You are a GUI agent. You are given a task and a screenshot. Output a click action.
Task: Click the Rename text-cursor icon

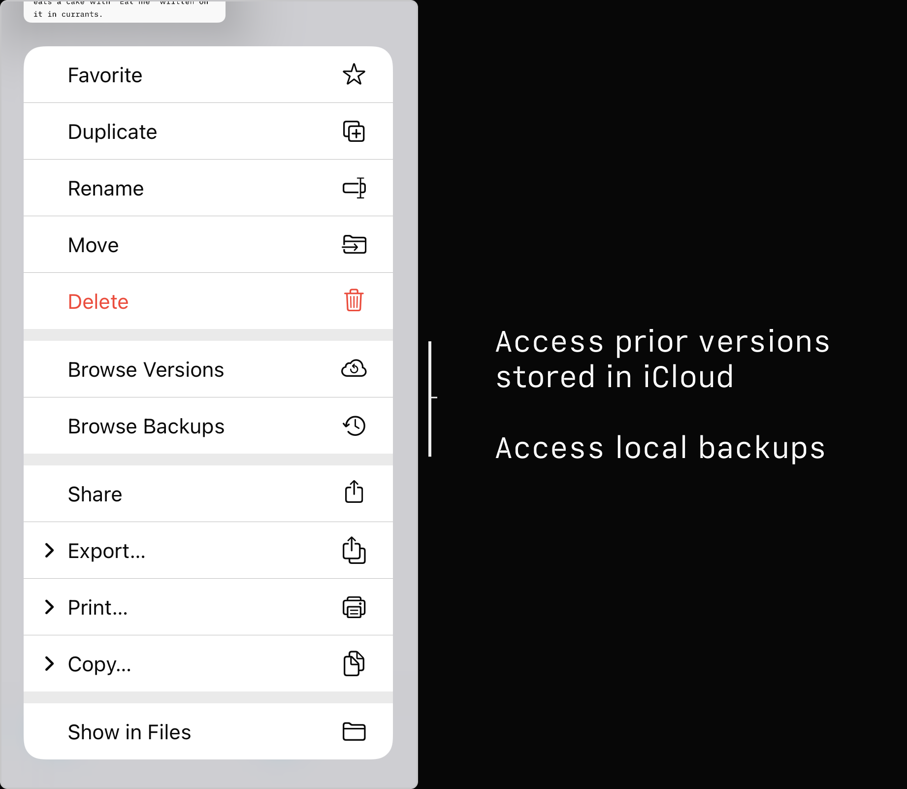pyautogui.click(x=354, y=188)
